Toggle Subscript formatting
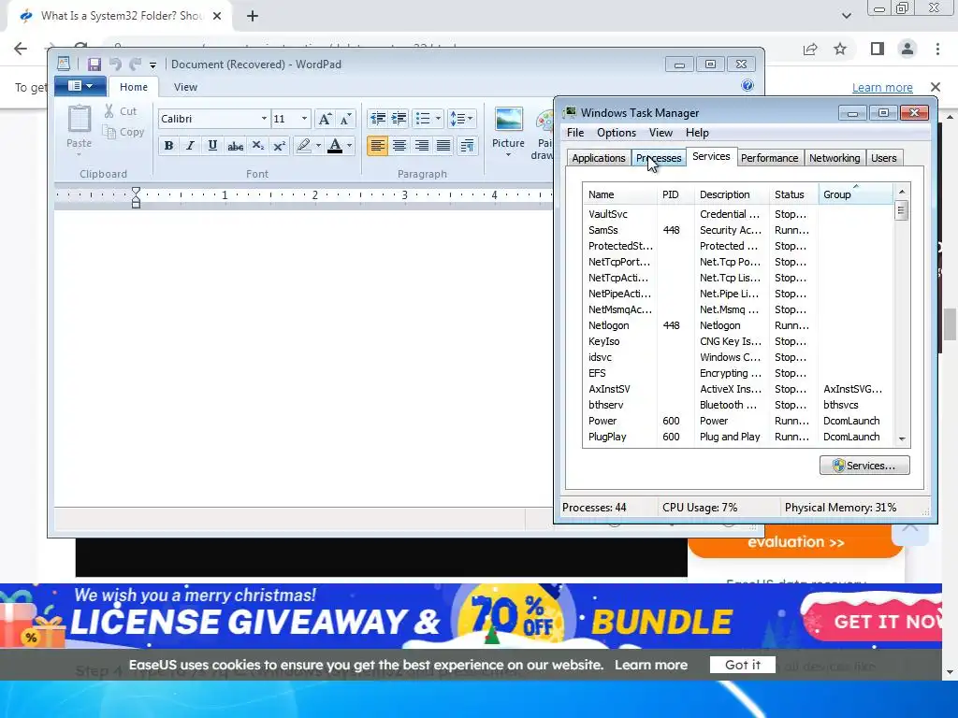958x718 pixels. (x=258, y=145)
